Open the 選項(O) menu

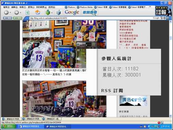point(31,7)
